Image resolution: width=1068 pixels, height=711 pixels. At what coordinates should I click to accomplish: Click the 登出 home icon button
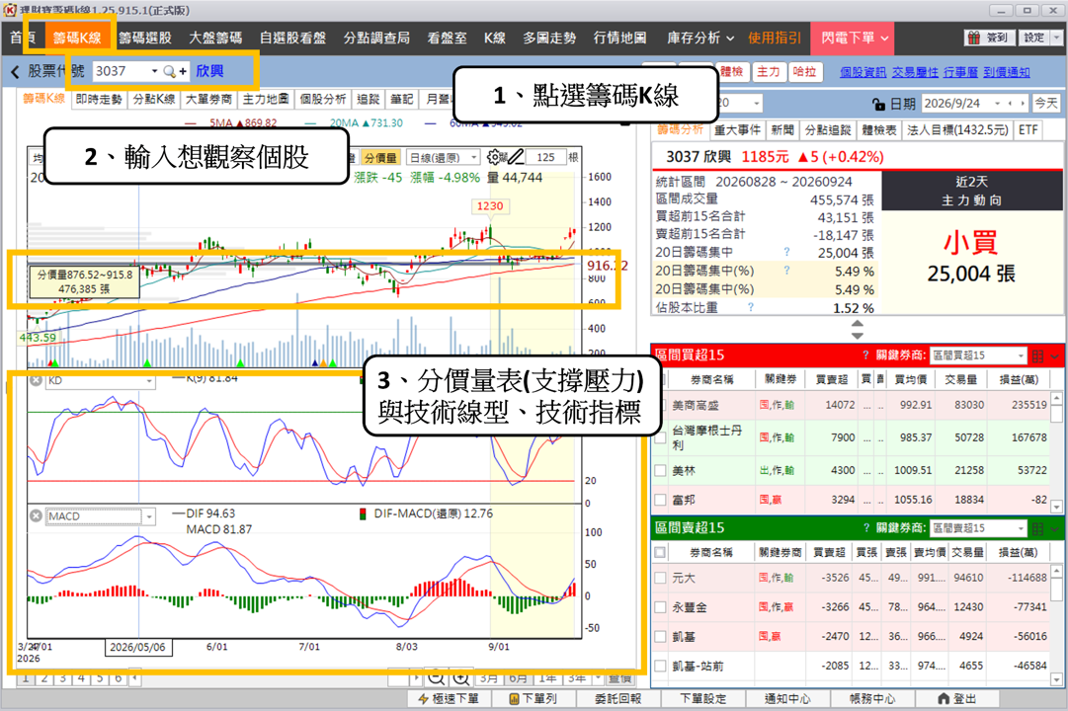click(x=957, y=699)
